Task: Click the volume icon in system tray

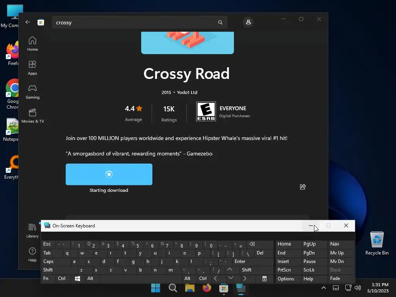Action: pyautogui.click(x=358, y=288)
